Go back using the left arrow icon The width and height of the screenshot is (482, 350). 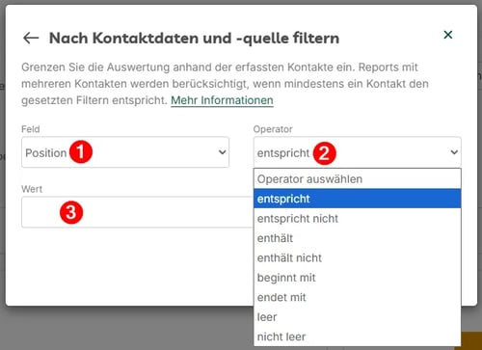coord(31,38)
